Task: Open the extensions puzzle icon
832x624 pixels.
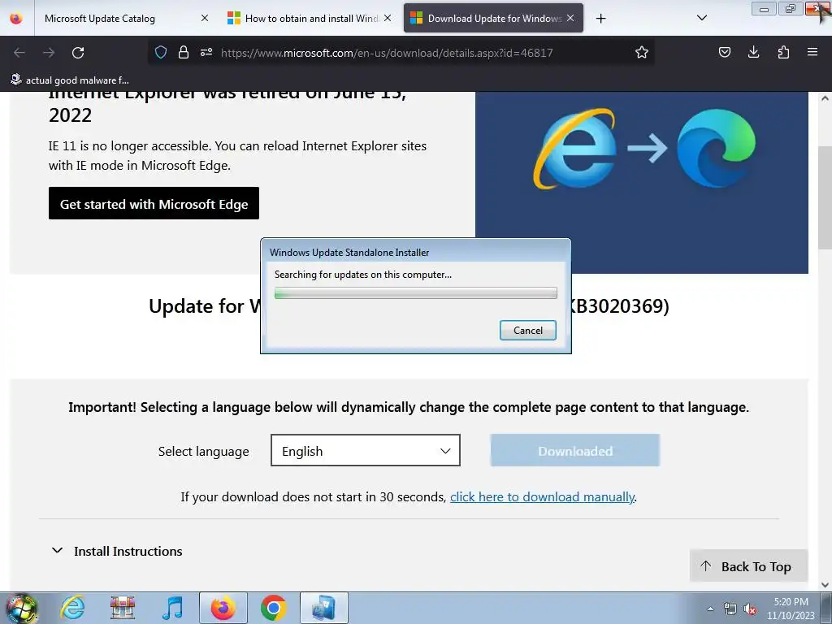Action: [x=783, y=52]
